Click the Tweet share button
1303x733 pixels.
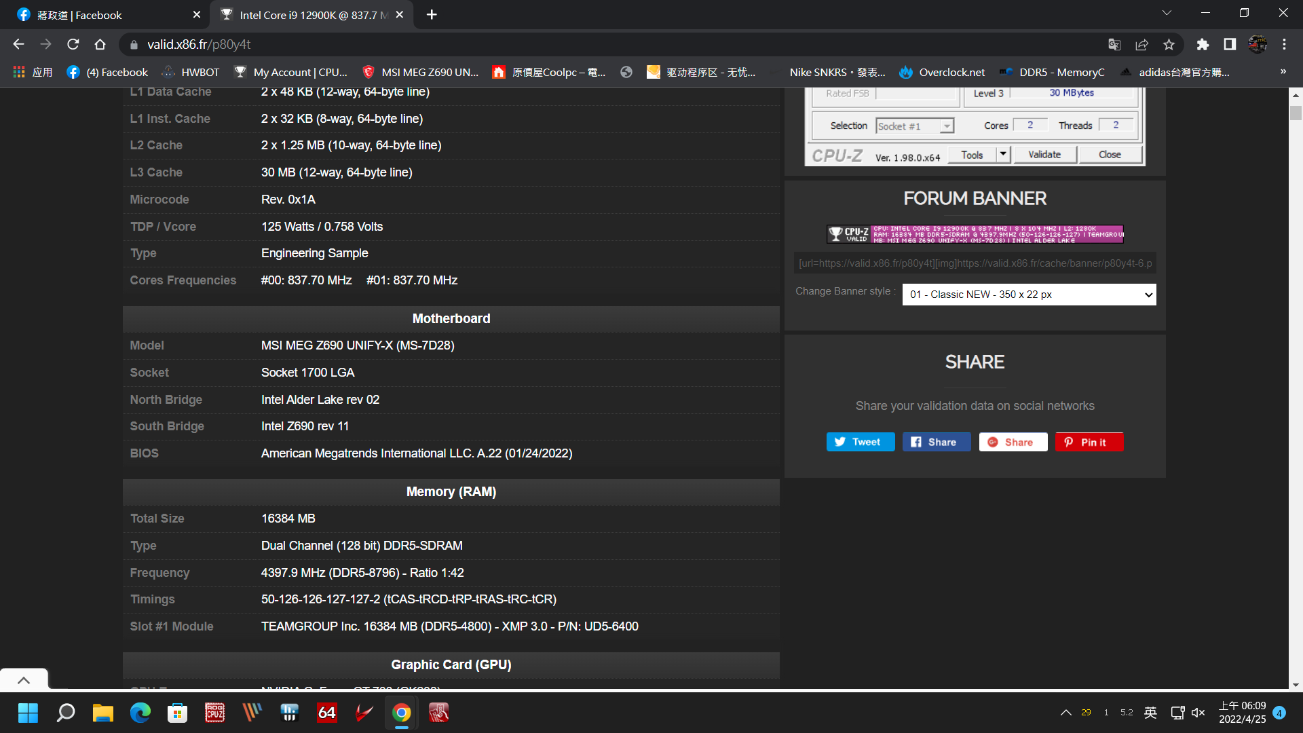point(860,442)
